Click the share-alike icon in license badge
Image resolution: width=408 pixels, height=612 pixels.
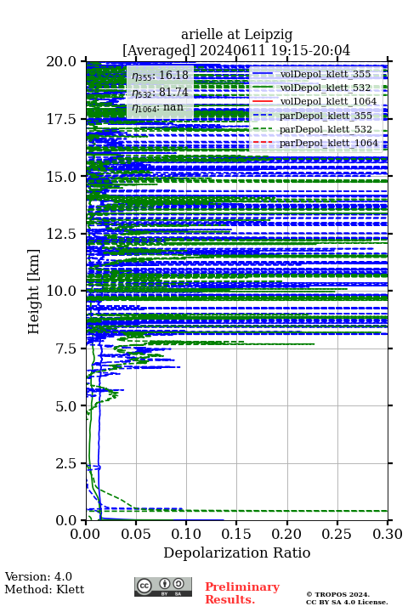pyautogui.click(x=178, y=584)
